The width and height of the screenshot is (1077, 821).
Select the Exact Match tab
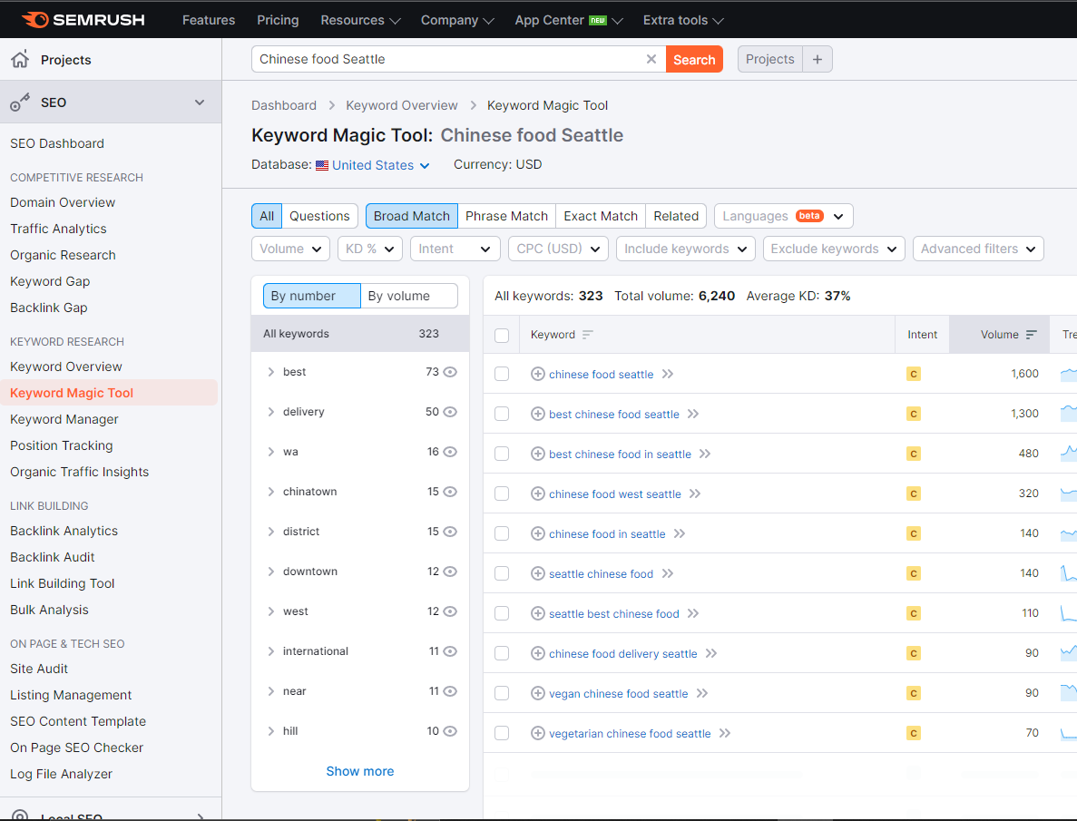click(x=601, y=216)
